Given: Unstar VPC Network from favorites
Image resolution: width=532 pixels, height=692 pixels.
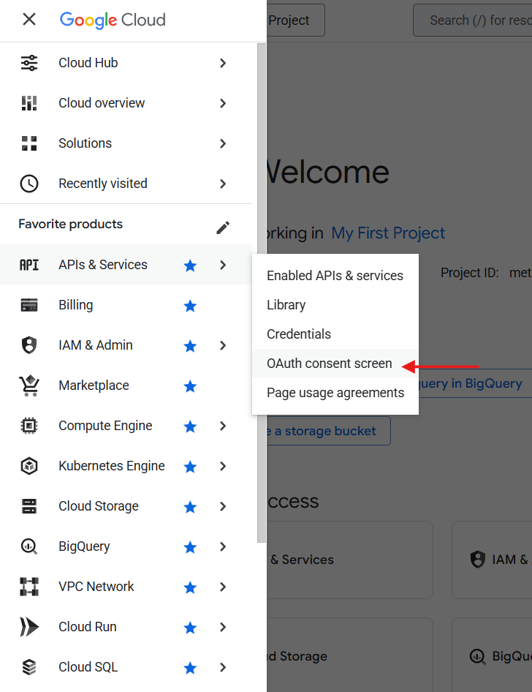Looking at the screenshot, I should pyautogui.click(x=190, y=586).
